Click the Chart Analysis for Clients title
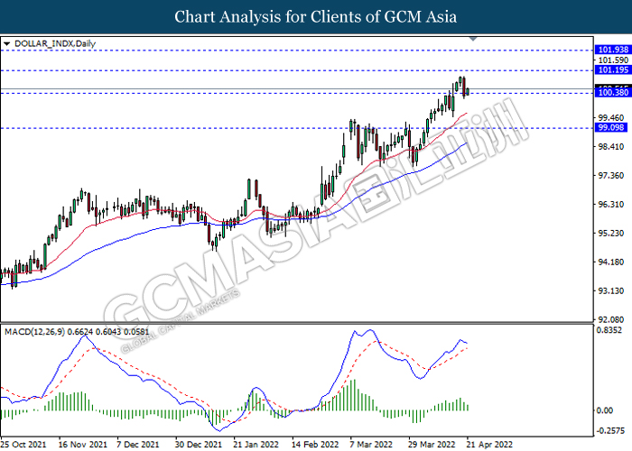Viewport: 632px width, 451px height. pos(316,17)
